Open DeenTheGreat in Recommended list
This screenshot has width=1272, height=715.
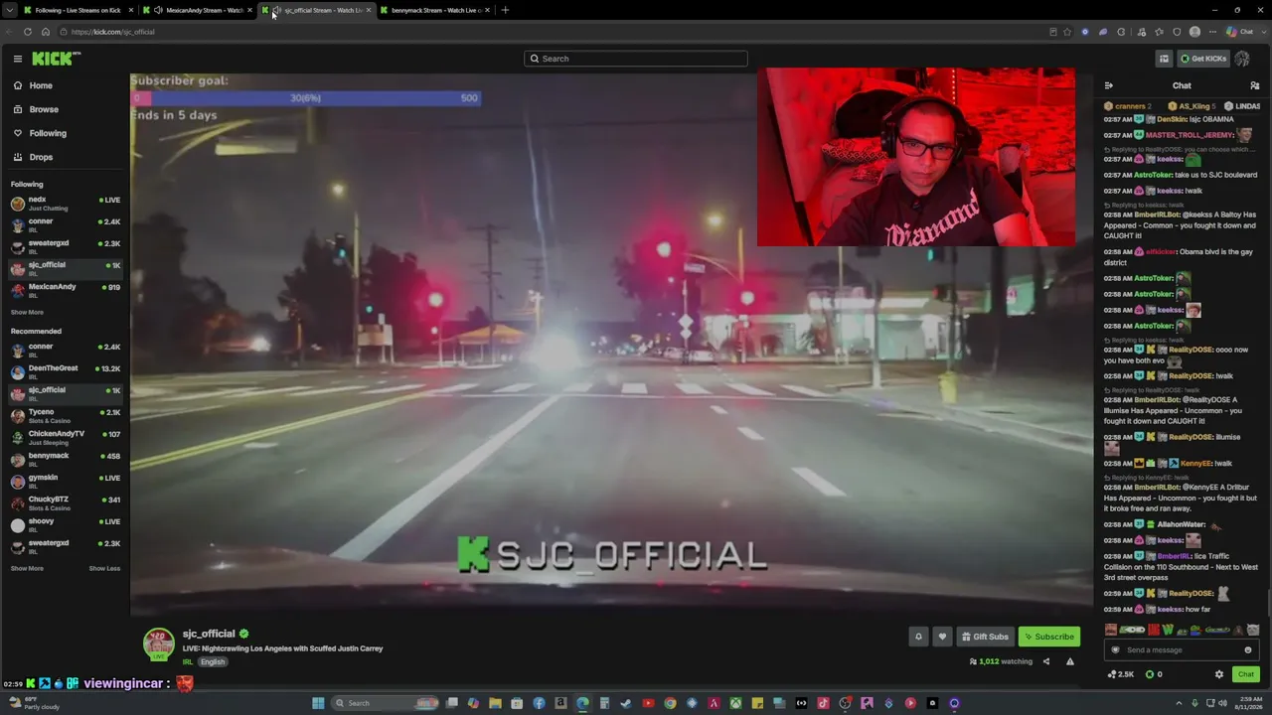(65, 372)
